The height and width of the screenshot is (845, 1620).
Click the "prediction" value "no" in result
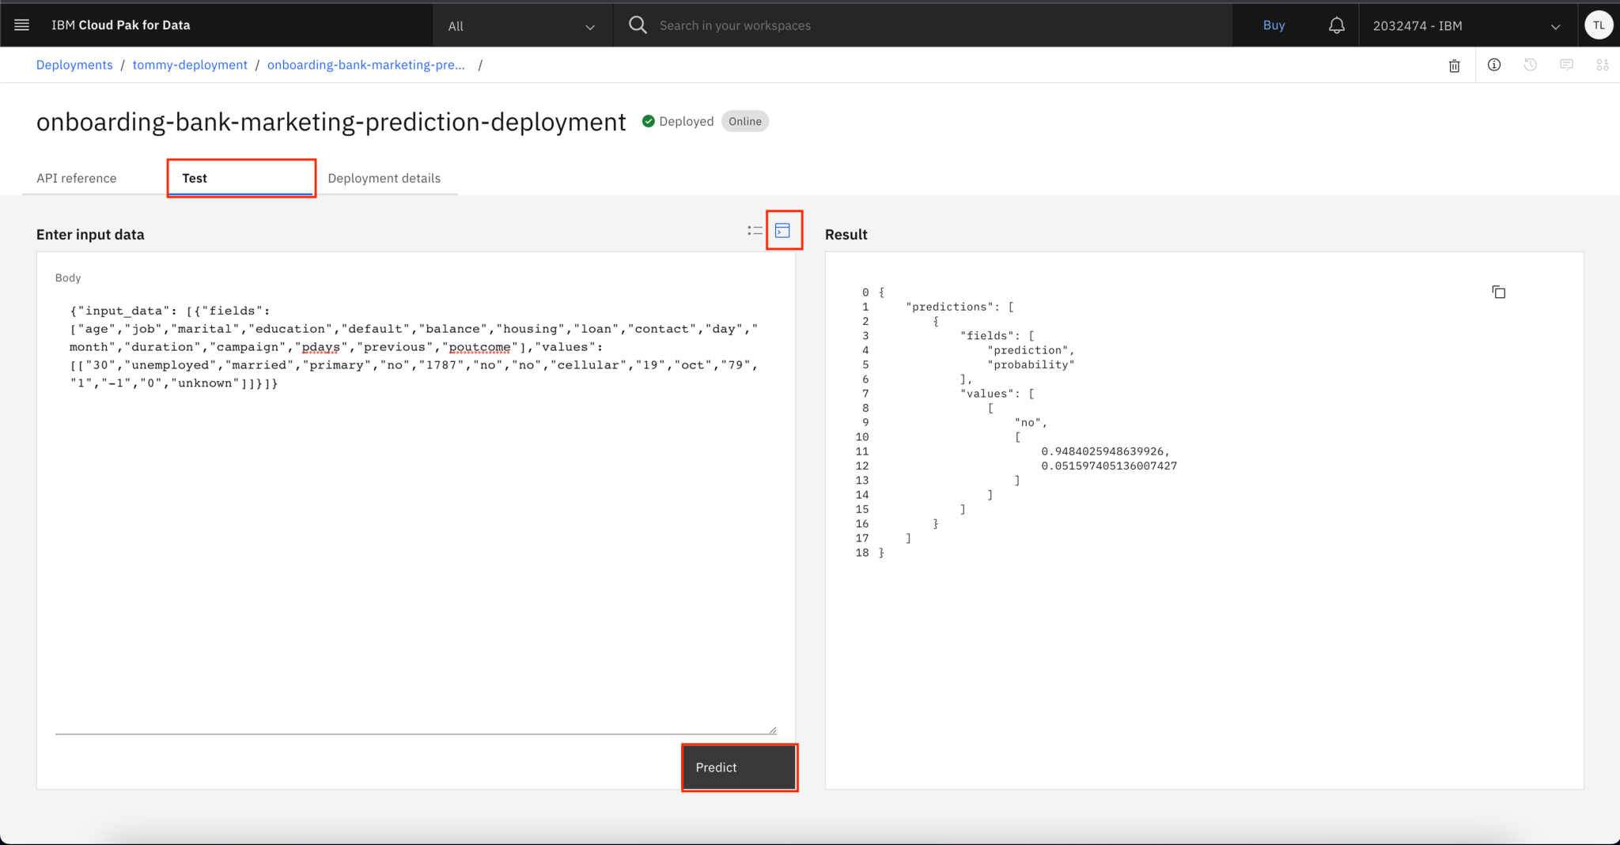pyautogui.click(x=1028, y=423)
